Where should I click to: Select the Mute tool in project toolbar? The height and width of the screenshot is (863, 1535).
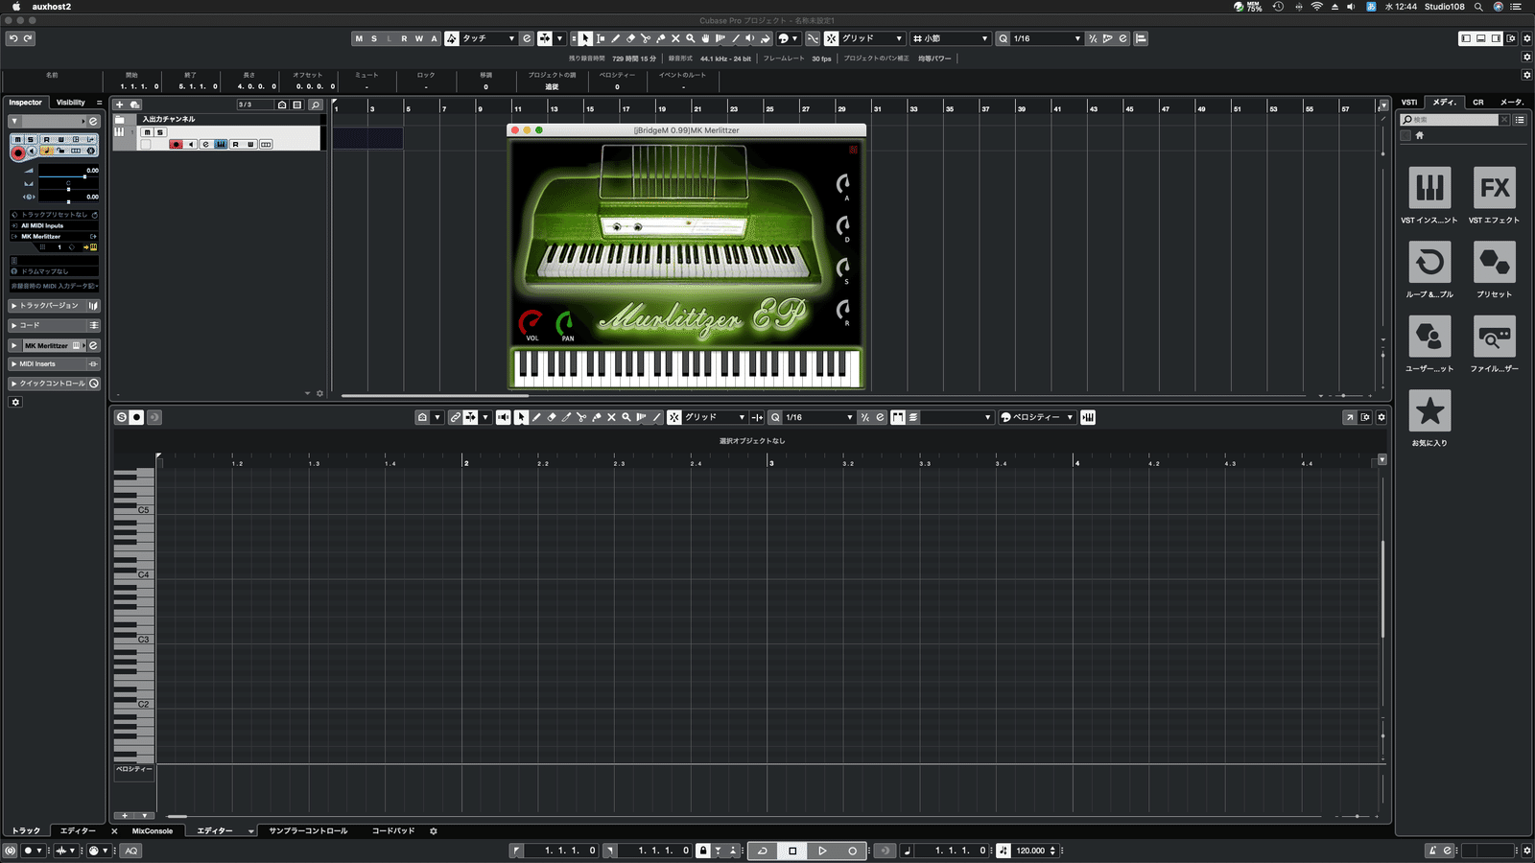pos(675,38)
